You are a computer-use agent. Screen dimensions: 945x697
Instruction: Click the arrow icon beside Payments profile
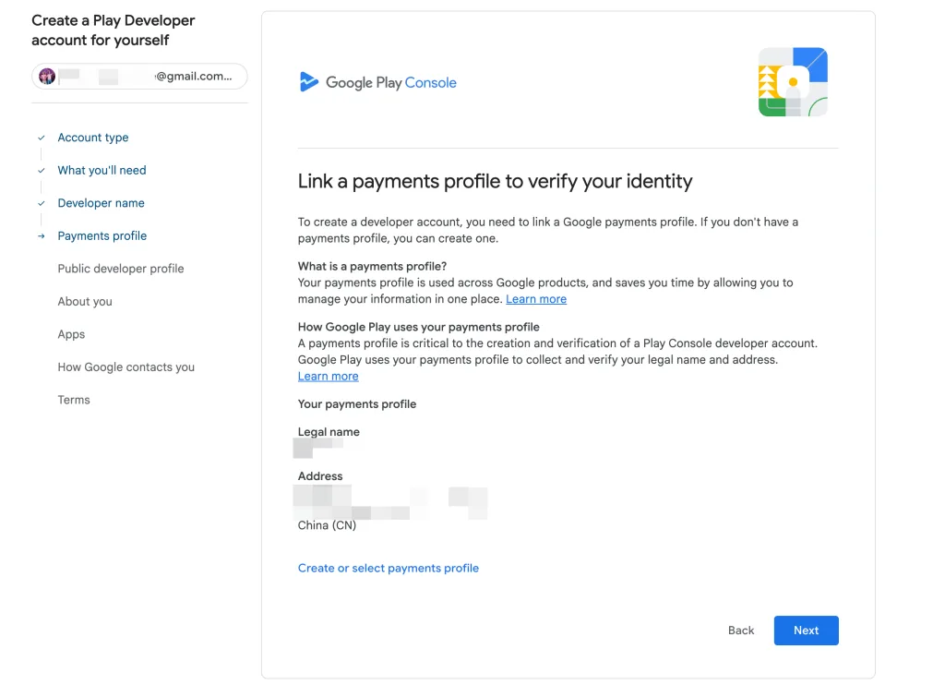coord(42,236)
